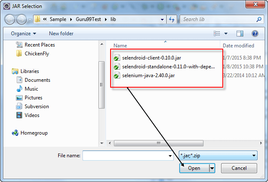Open Homegroup in the navigation pane
Viewport: 268px width, 182px height.
click(x=36, y=133)
